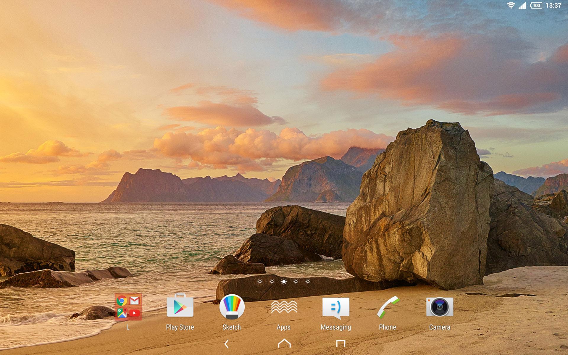
Task: Tap the Phone label text
Action: click(388, 327)
